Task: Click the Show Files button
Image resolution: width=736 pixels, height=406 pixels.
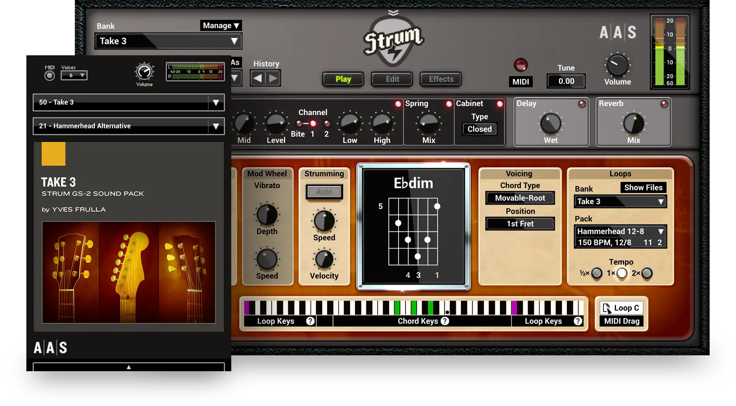Action: click(x=643, y=188)
